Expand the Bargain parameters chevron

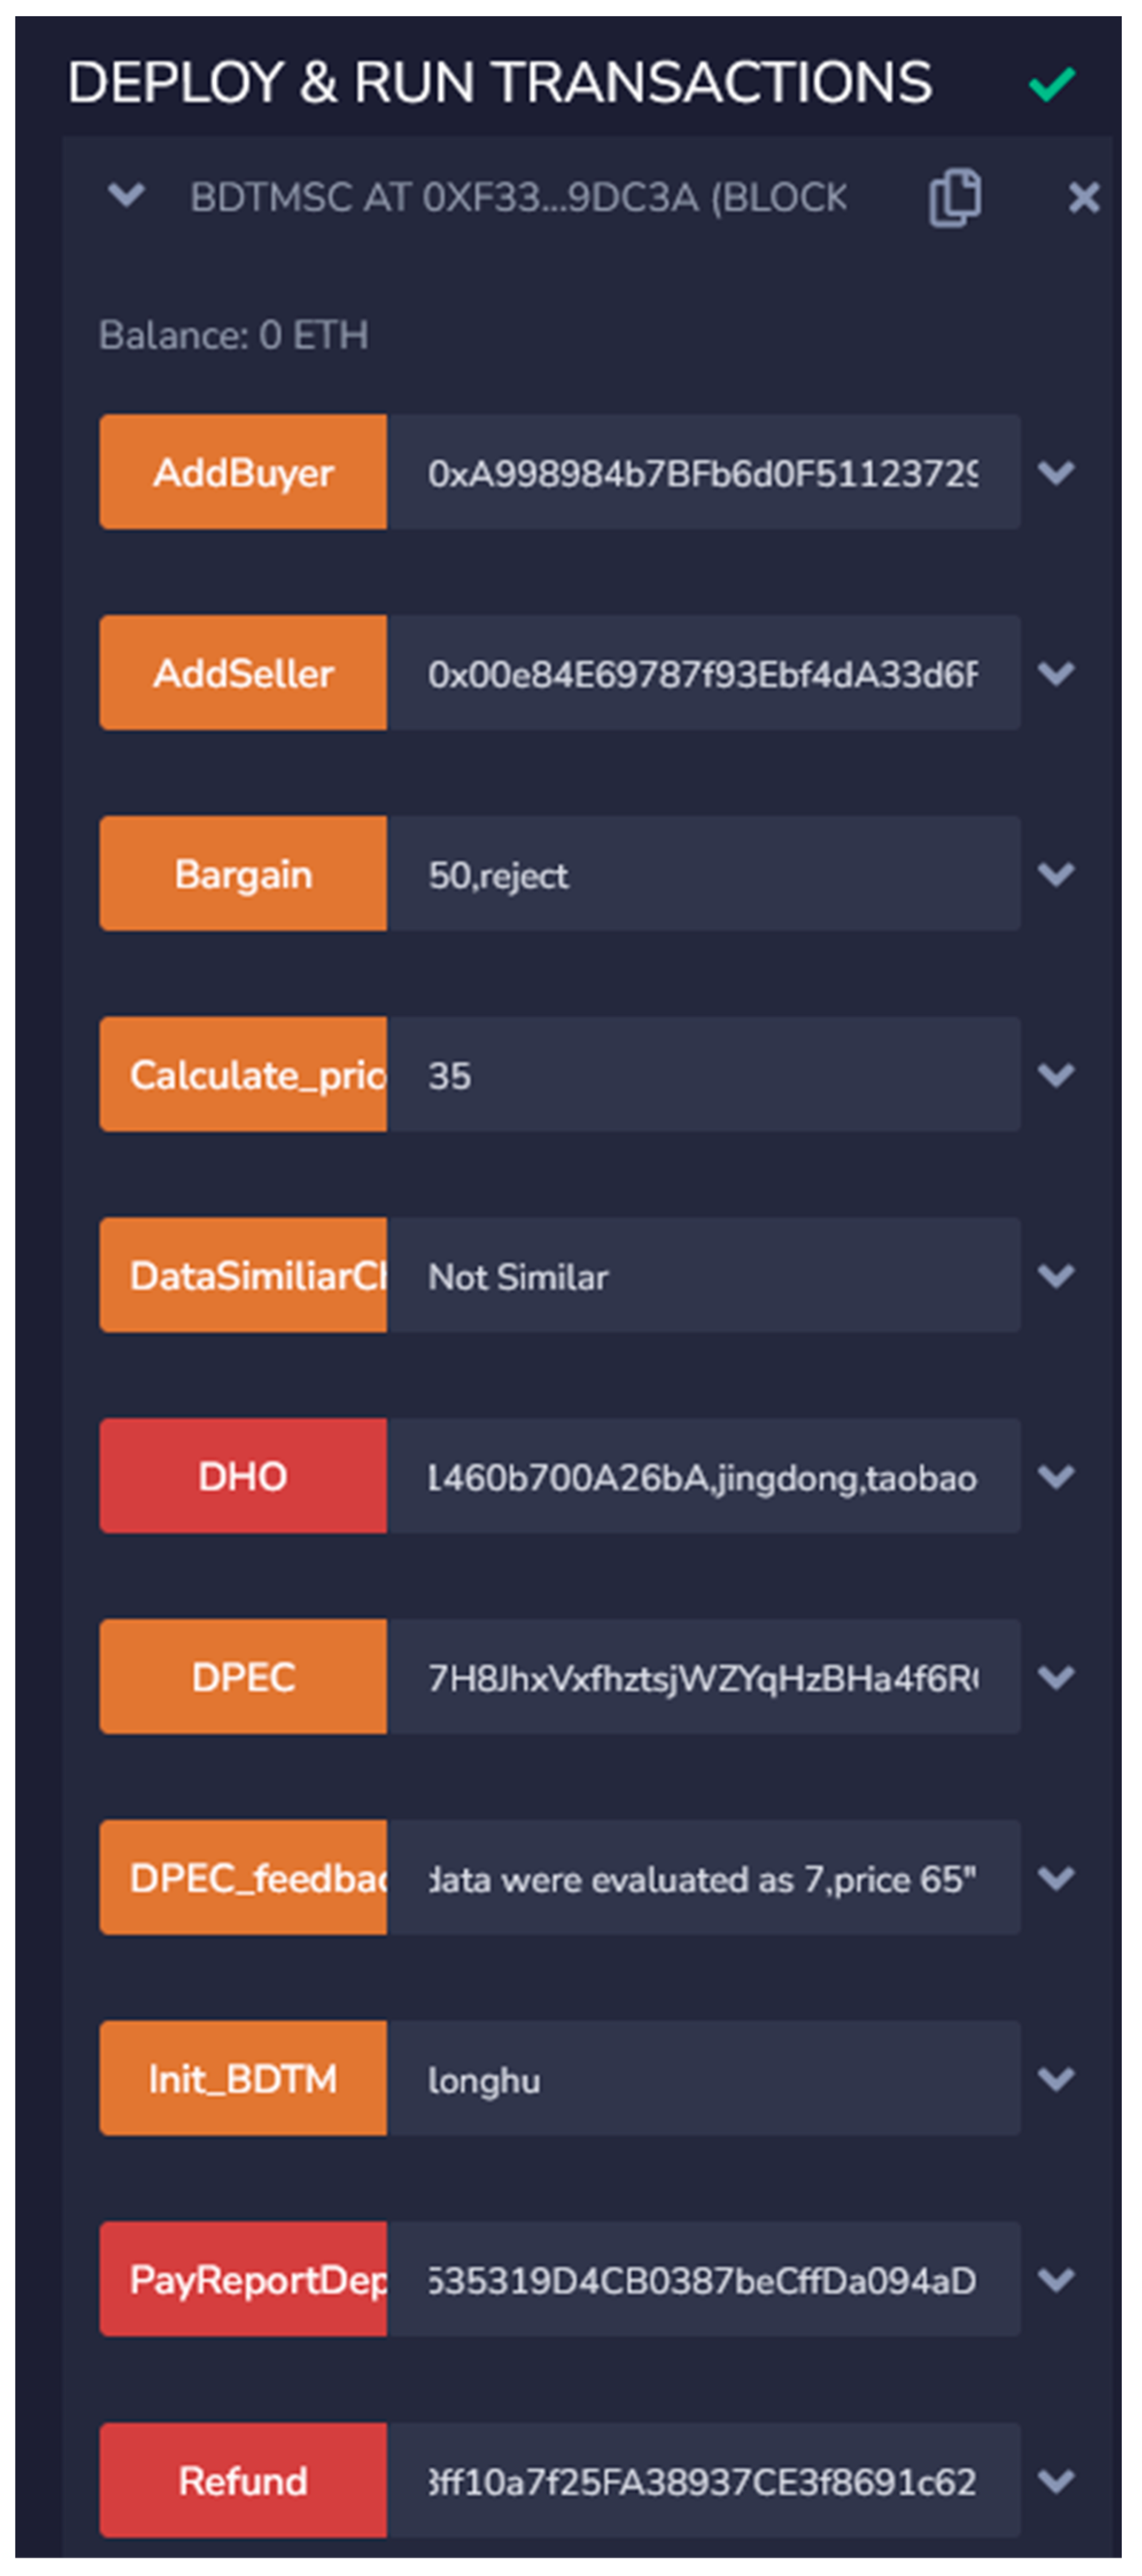click(x=1056, y=874)
